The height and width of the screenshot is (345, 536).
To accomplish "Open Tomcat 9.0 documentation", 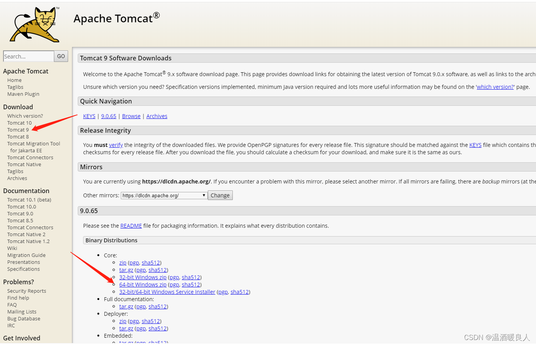I will pos(20,214).
